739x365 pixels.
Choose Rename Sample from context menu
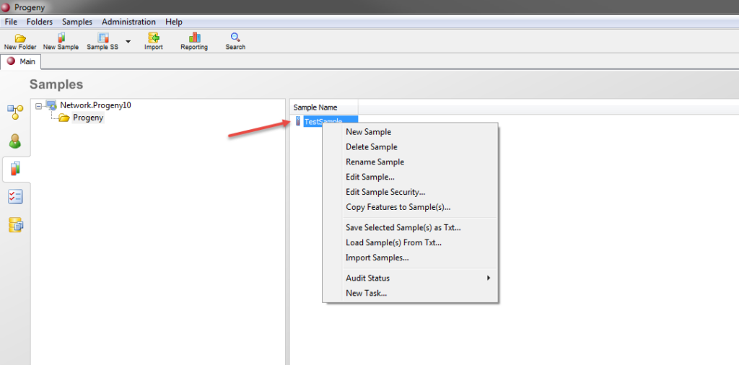pos(410,162)
